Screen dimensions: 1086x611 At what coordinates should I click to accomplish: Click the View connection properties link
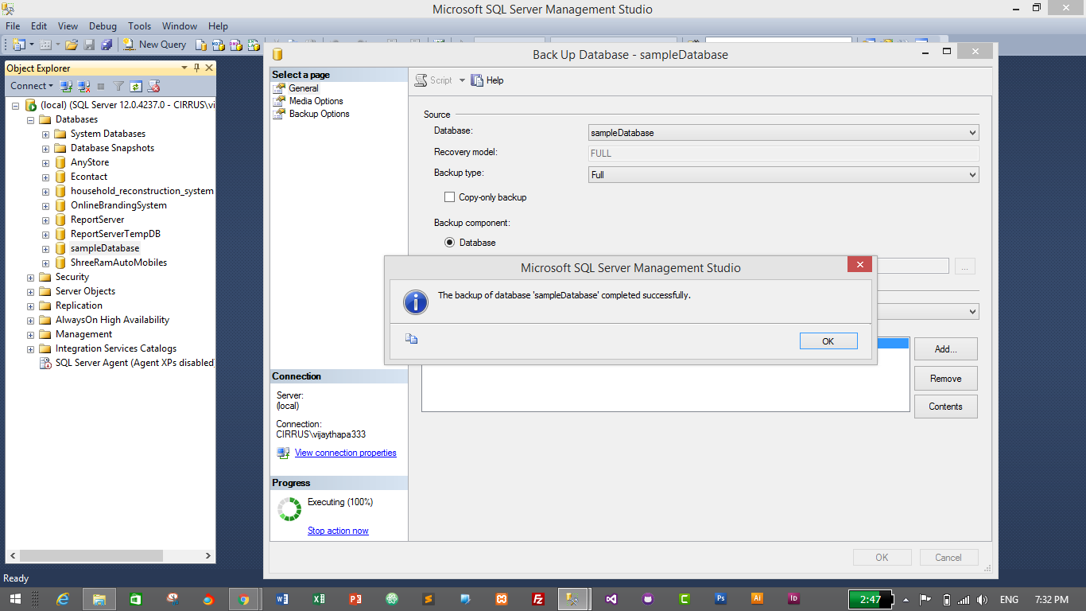point(345,452)
